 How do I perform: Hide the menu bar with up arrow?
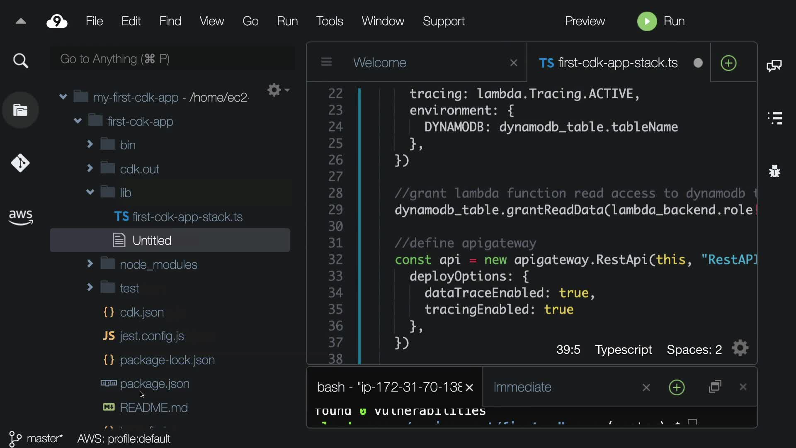tap(21, 21)
